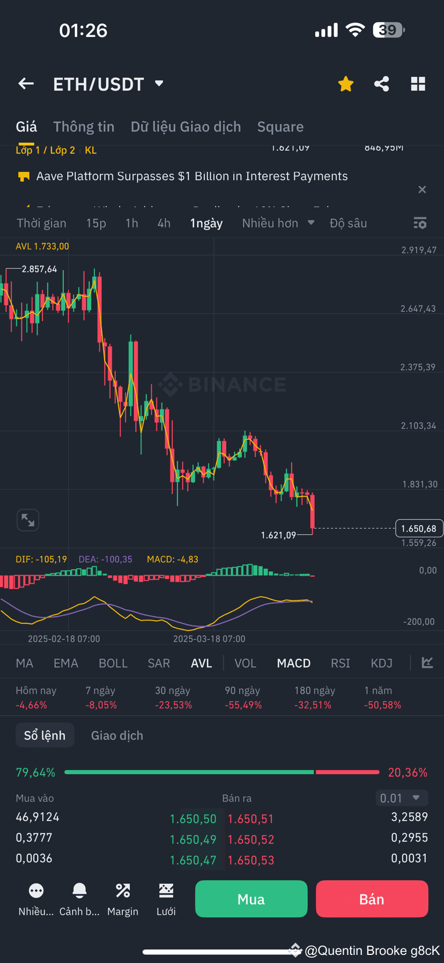Tap the Hôm nay -4,66% change
Viewport: 444px width, 963px height.
click(36, 697)
